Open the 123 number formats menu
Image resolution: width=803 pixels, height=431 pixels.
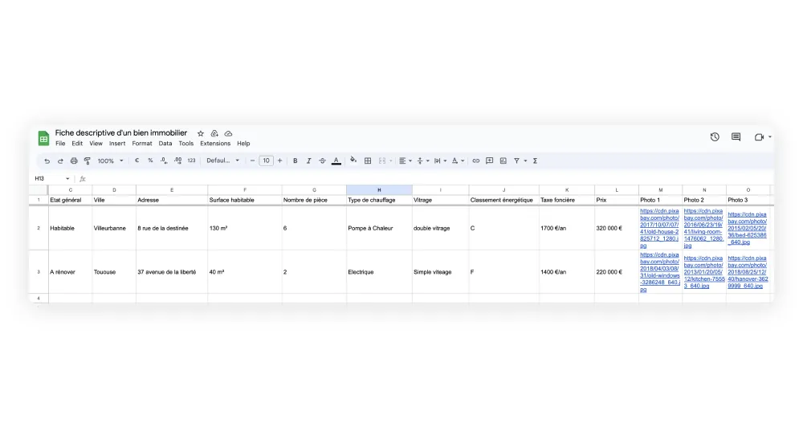coord(191,161)
